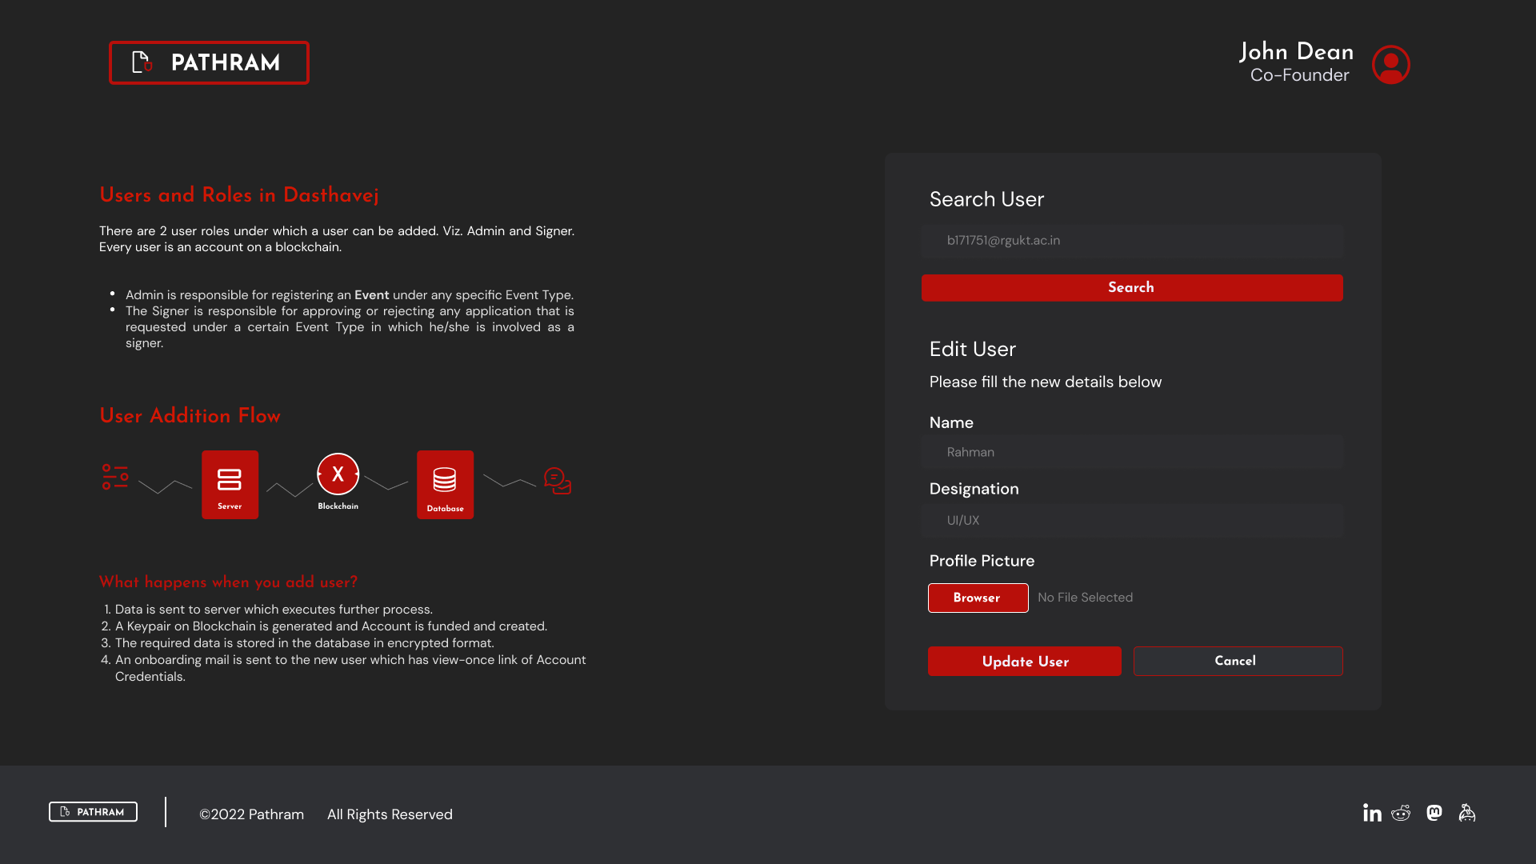1536x864 pixels.
Task: Click the Name input field
Action: (x=1131, y=452)
